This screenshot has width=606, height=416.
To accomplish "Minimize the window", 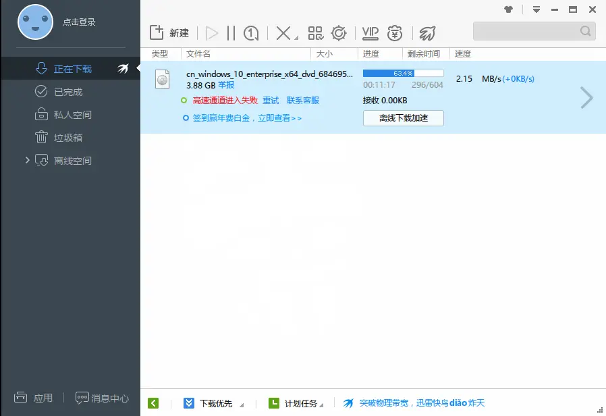I will coord(555,9).
